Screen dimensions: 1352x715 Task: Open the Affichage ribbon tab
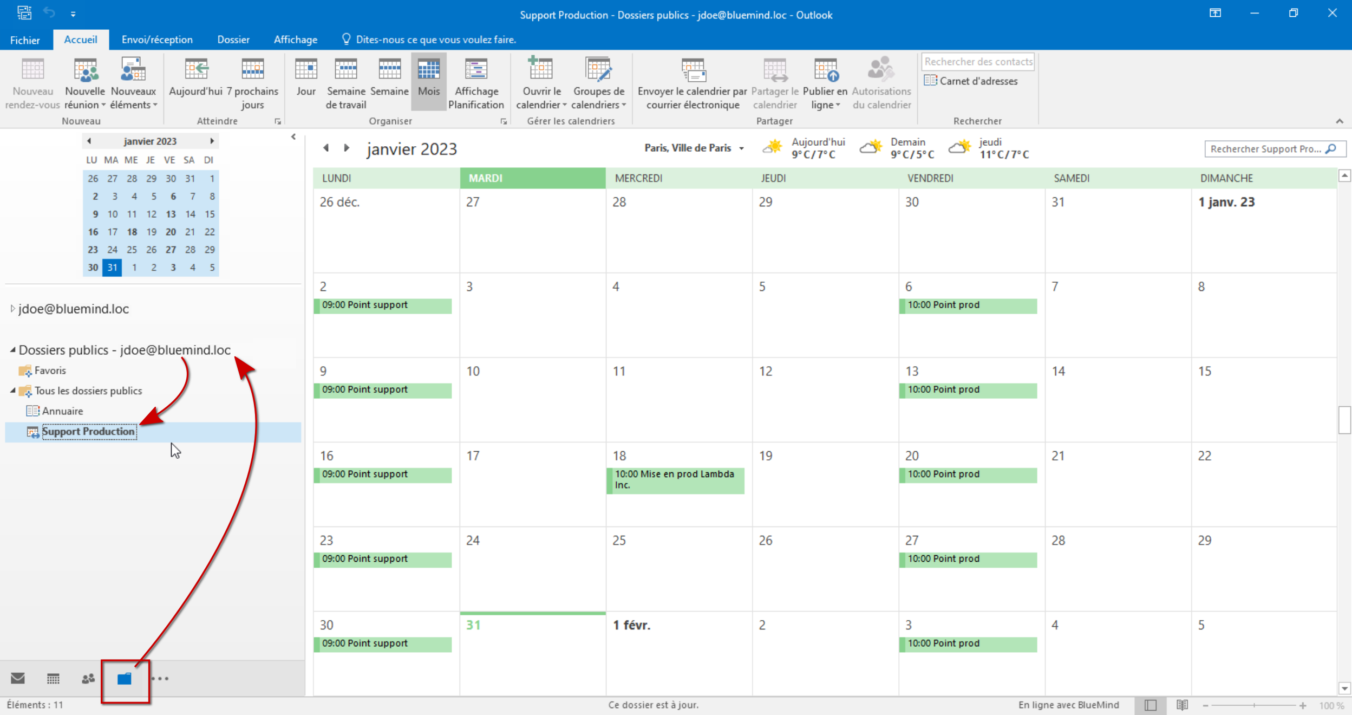295,40
